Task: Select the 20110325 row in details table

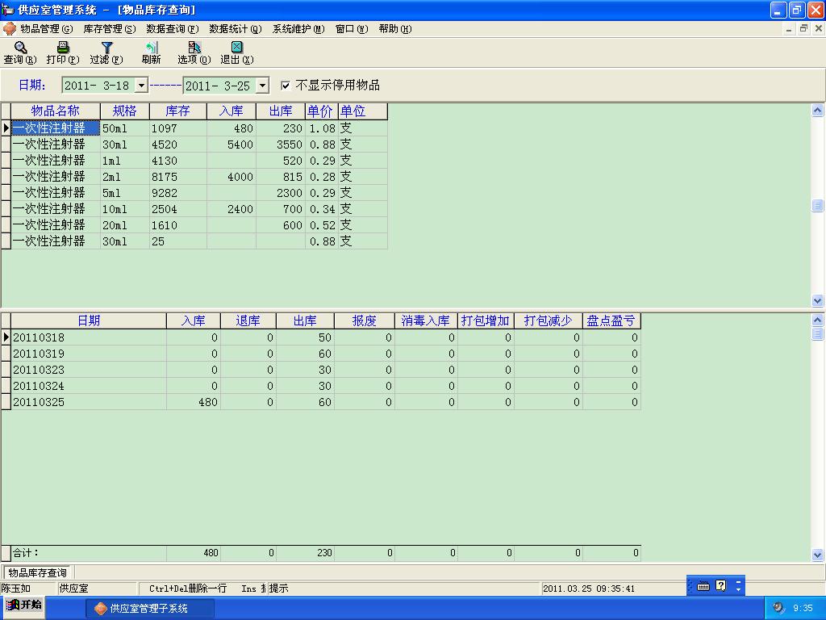Action: (39, 402)
